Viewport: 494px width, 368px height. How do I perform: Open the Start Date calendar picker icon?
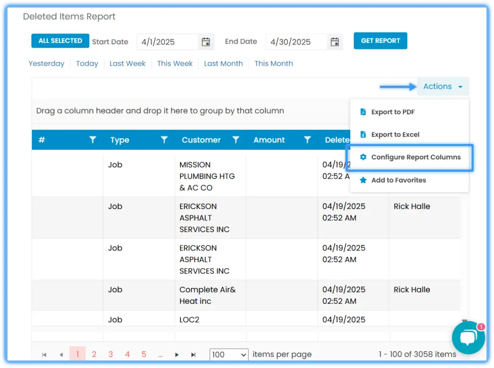point(206,42)
